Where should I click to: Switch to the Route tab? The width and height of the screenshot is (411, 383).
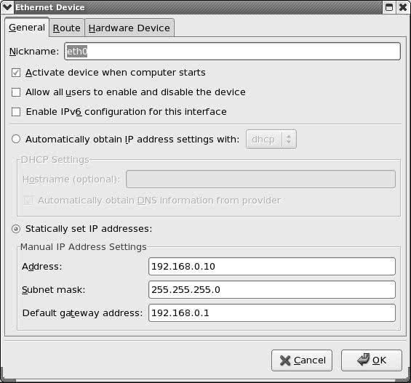(x=67, y=28)
